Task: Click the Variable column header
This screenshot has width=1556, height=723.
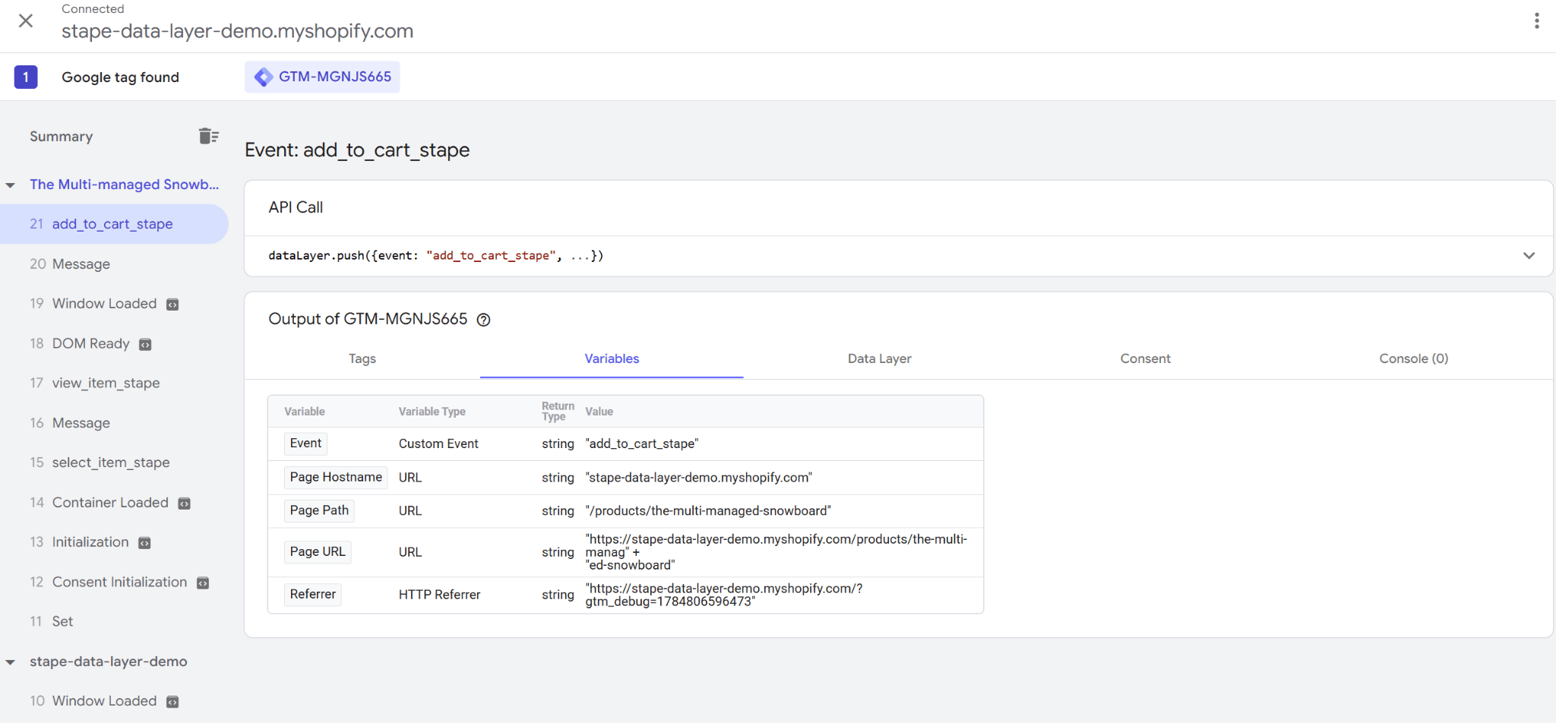Action: tap(305, 412)
